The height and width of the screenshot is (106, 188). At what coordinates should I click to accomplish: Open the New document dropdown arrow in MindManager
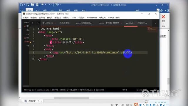coord(24,5)
